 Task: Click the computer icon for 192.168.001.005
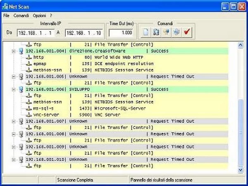(x=21, y=76)
